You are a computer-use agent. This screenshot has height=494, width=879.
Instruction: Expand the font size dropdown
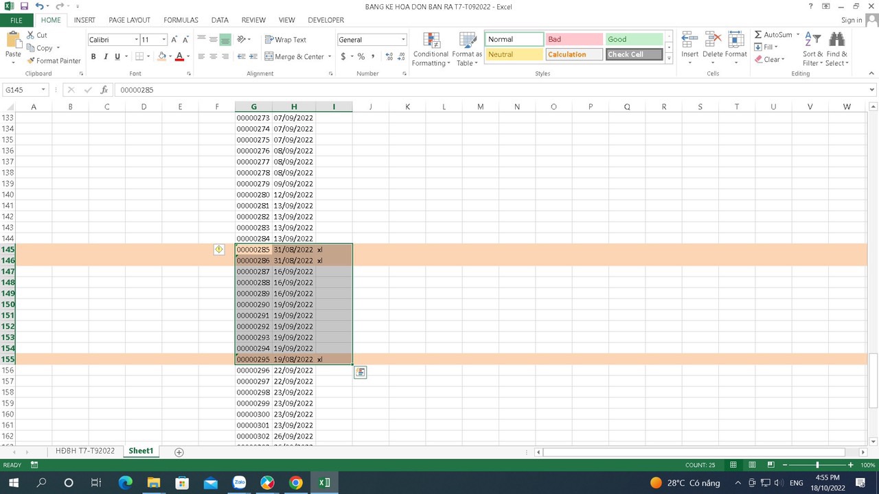[x=163, y=40]
